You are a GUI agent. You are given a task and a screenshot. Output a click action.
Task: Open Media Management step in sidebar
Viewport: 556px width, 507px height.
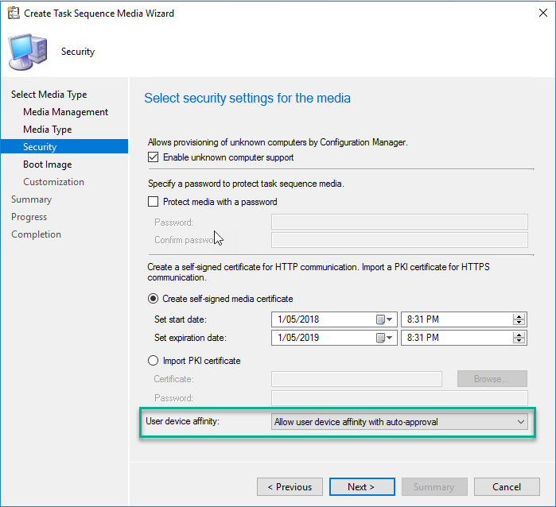tap(65, 112)
